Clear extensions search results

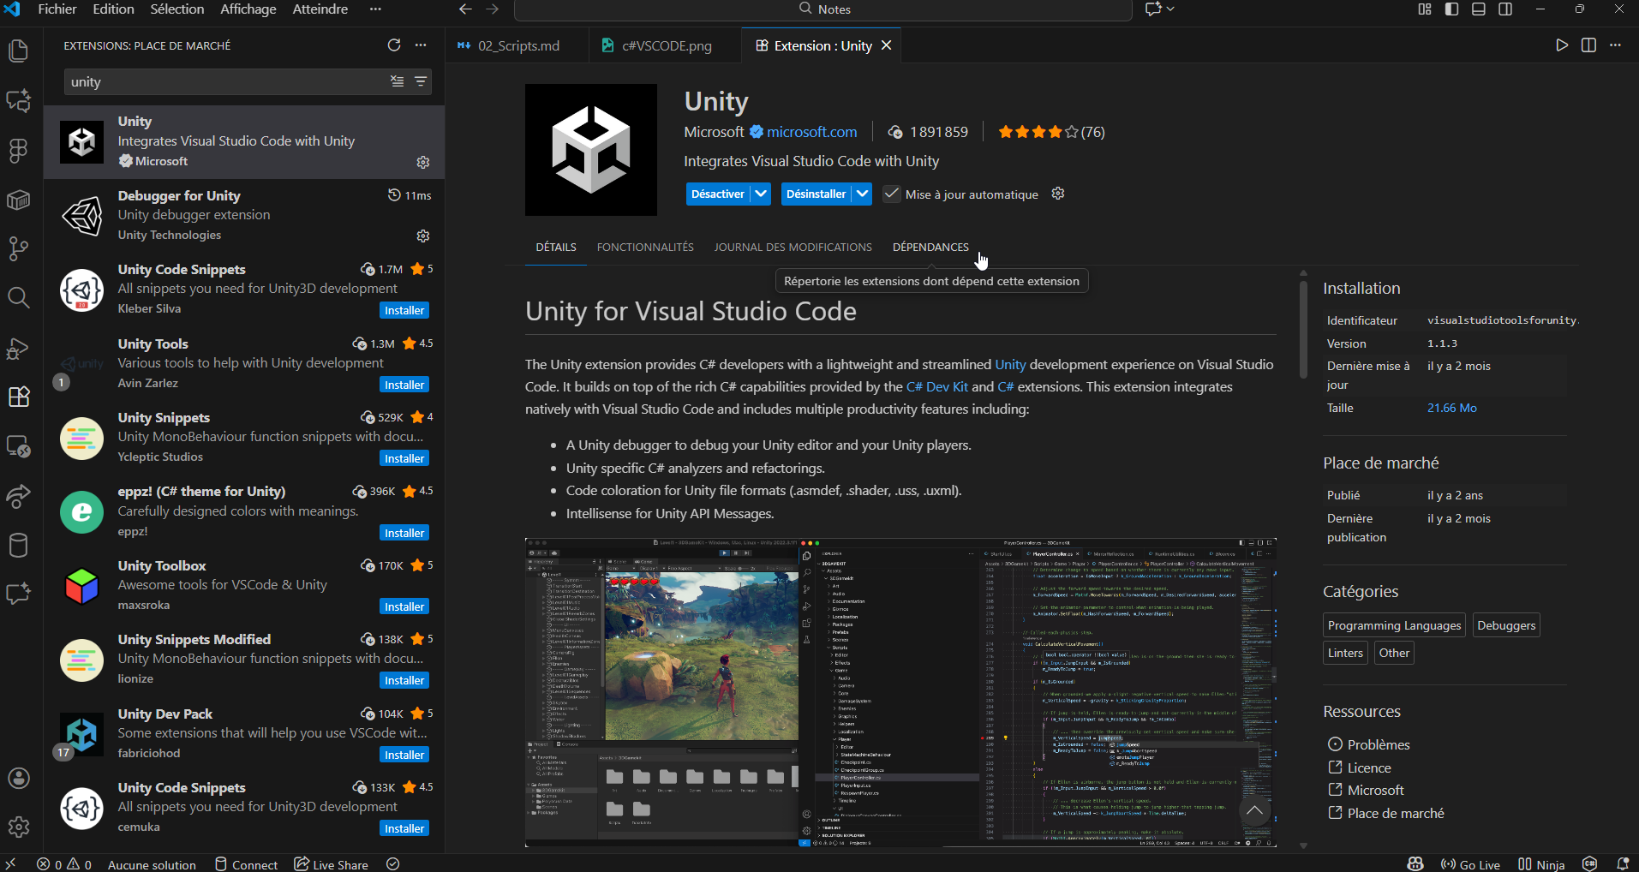[398, 81]
